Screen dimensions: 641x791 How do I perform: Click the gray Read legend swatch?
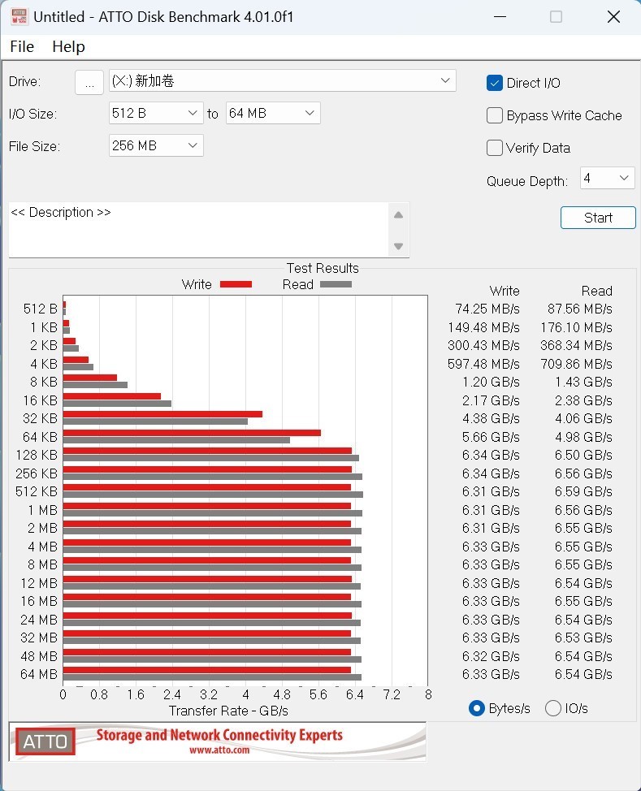click(336, 284)
